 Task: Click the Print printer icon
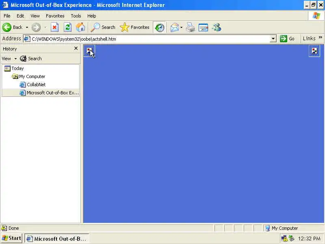point(190,27)
